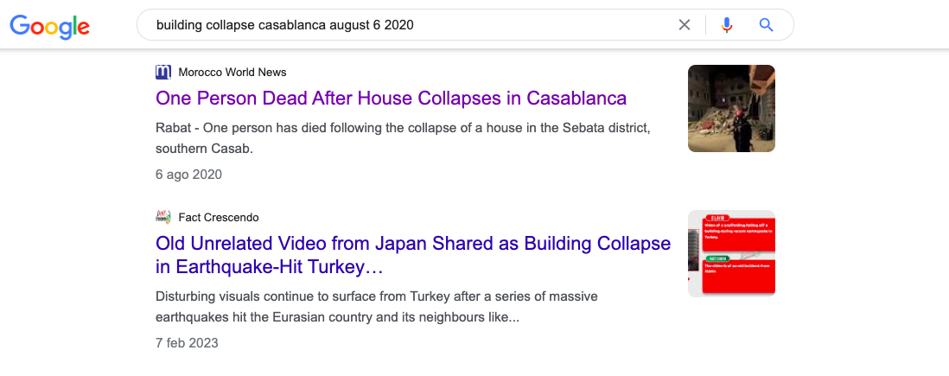Viewport: 949px width, 376px height.
Task: Open the red fact-check claim thumbnail
Action: coord(731,254)
